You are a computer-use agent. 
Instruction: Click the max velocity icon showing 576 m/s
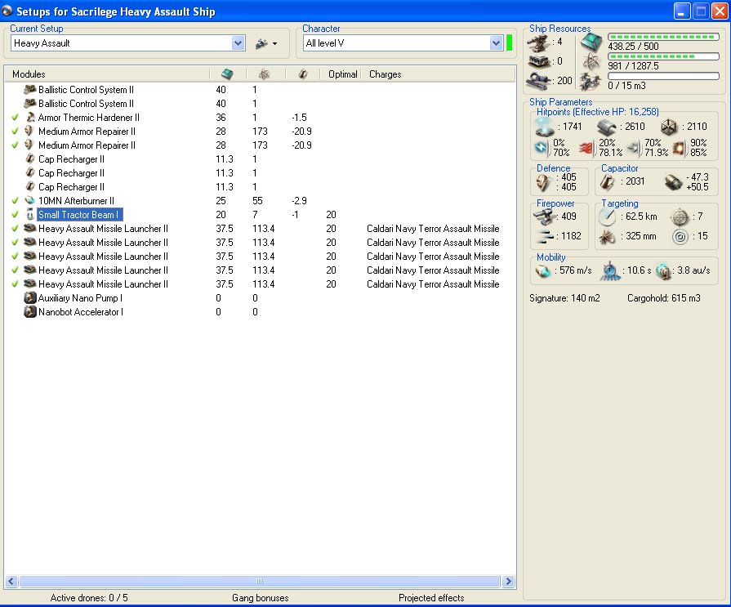point(543,270)
